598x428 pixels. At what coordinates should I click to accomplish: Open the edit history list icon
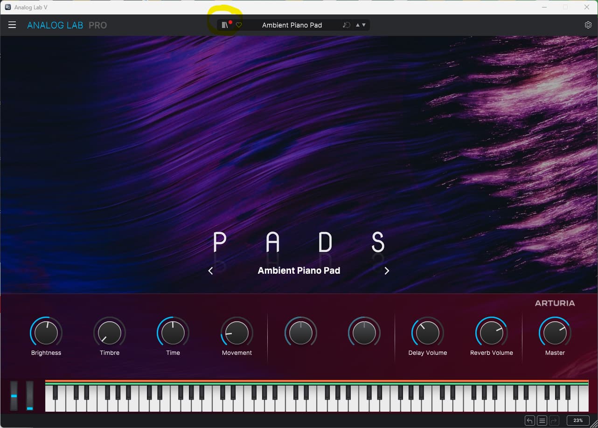542,421
